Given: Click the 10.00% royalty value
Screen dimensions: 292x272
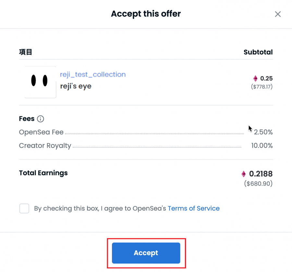Looking at the screenshot, I should coord(262,146).
